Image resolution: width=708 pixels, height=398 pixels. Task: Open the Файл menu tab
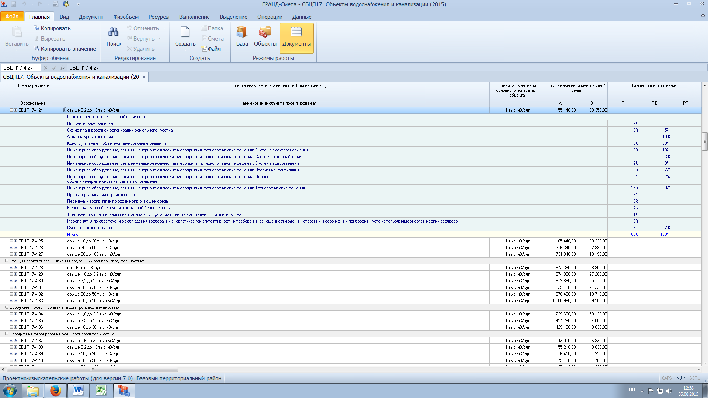coord(12,17)
